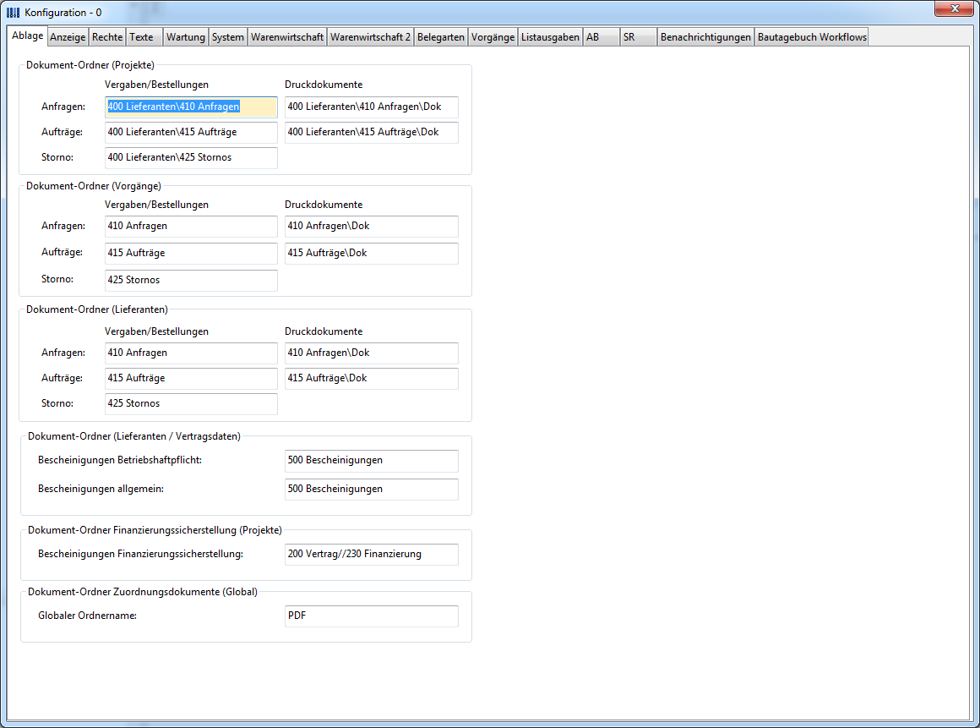980x728 pixels.
Task: Click the 'Dokument-Ordner (Lieferanten)' group heading
Action: 97,309
